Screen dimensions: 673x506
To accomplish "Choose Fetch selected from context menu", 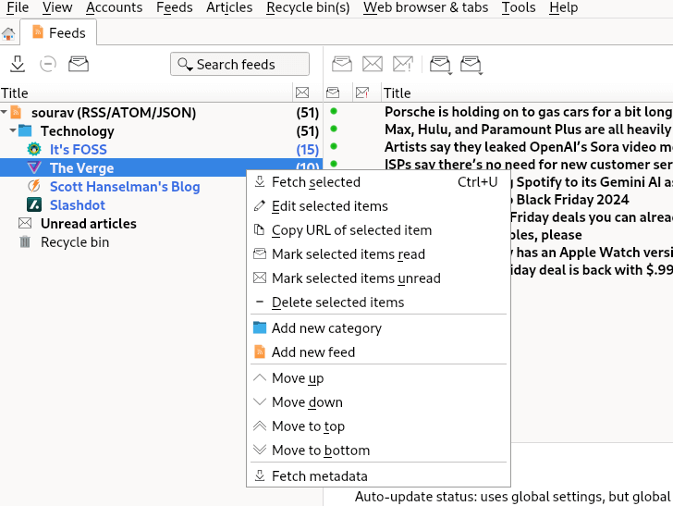I will (x=315, y=182).
